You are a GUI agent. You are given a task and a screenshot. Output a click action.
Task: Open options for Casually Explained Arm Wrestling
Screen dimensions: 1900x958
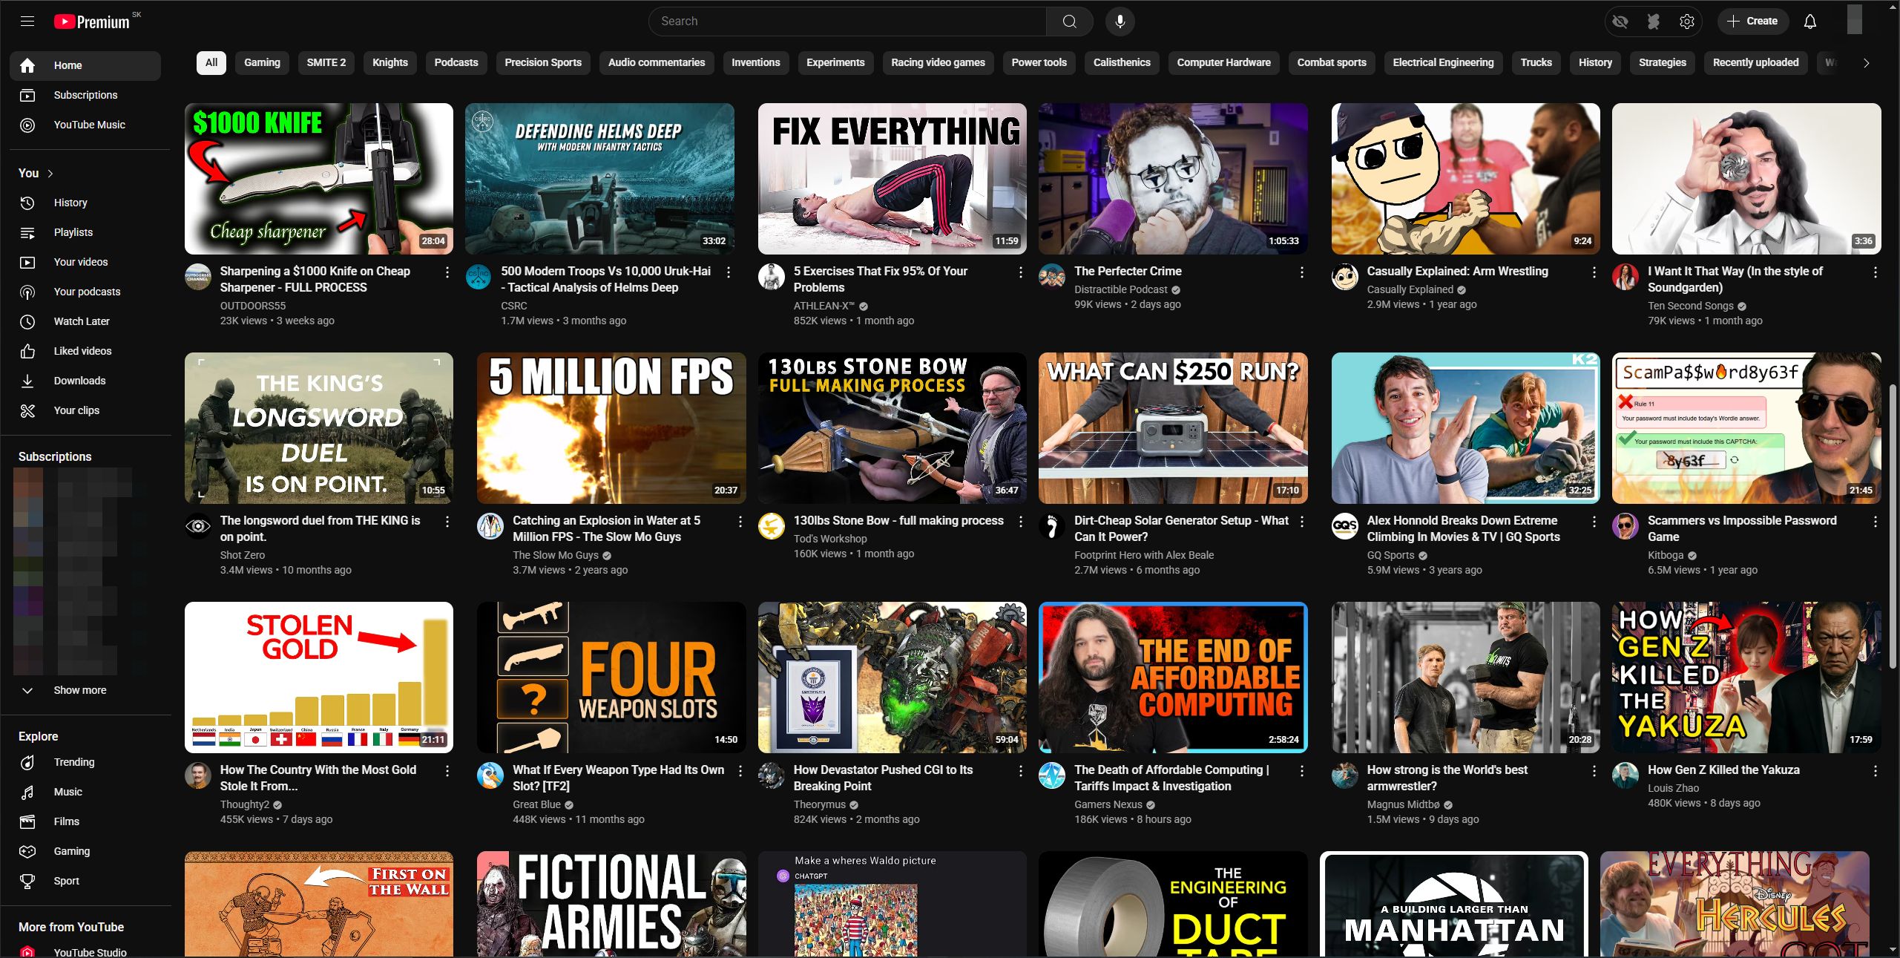coord(1594,272)
